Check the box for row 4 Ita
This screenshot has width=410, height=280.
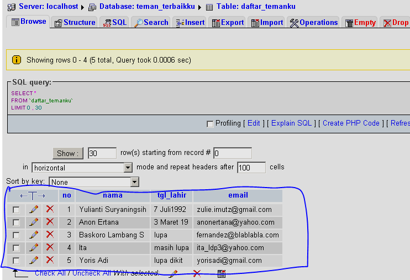click(16, 248)
